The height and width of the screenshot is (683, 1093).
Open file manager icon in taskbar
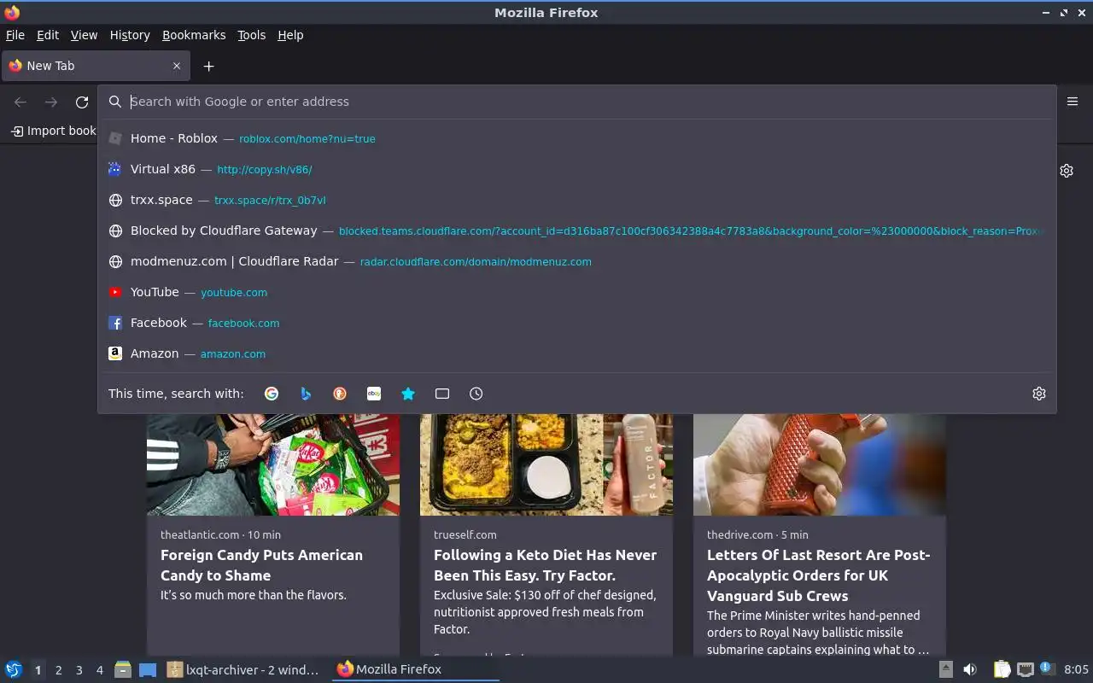[123, 669]
